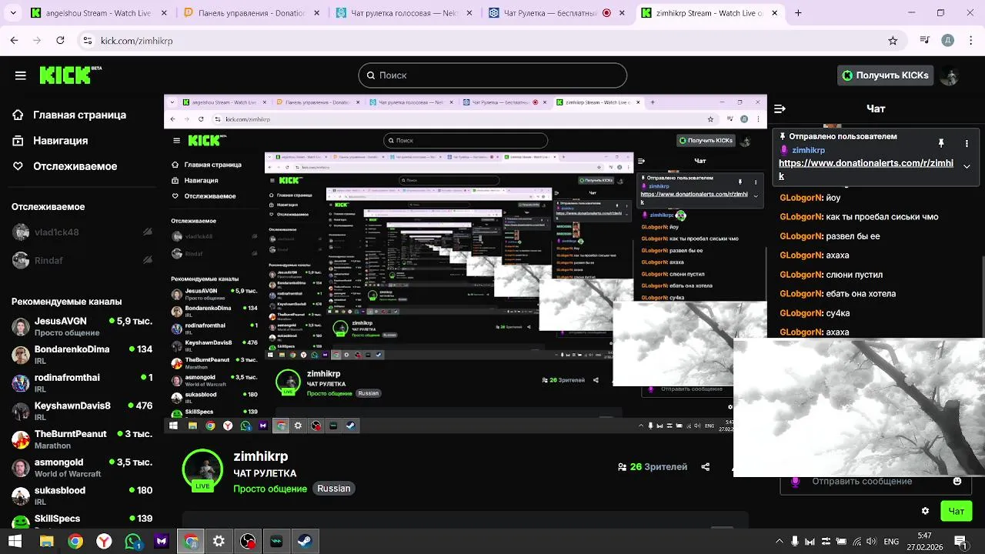Focus the Отправить сообщение chat input
This screenshot has height=554, width=985.
click(x=877, y=482)
